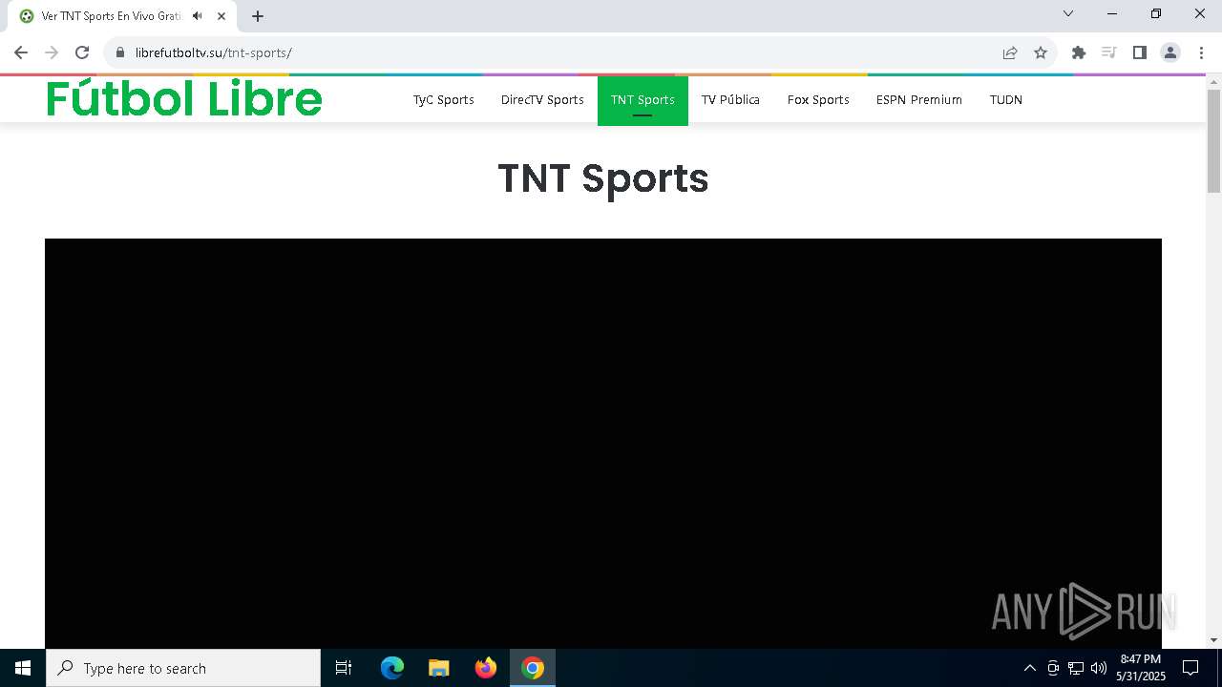Open a new browser tab
Image resolution: width=1222 pixels, height=687 pixels.
[x=258, y=16]
